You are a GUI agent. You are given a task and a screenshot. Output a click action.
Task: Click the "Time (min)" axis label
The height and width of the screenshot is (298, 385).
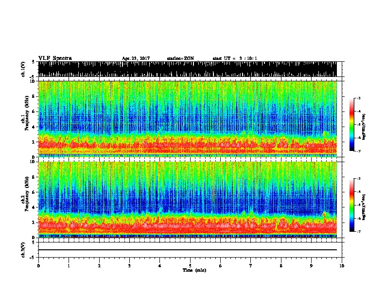coord(194,270)
